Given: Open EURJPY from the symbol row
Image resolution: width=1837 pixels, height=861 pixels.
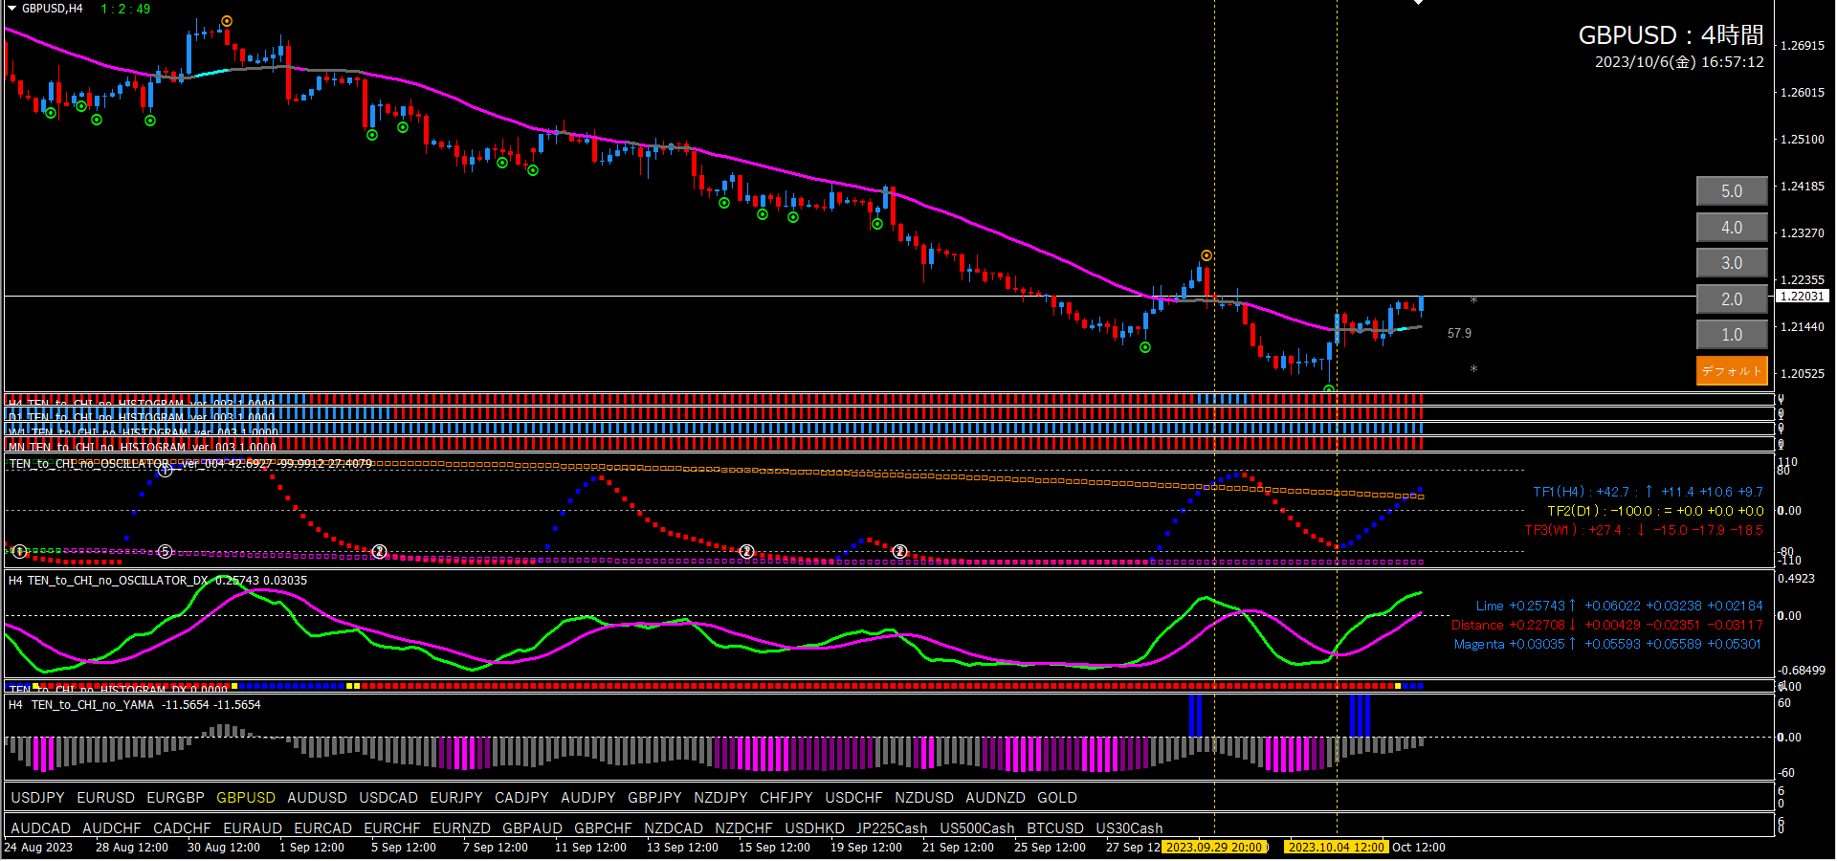Looking at the screenshot, I should click(456, 798).
